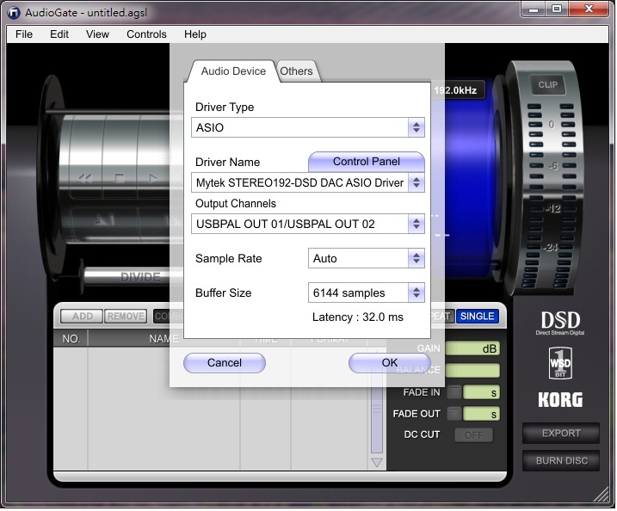Screen dimensions: 617x511
Task: Toggle the FADE OUT enable button
Action: 453,414
